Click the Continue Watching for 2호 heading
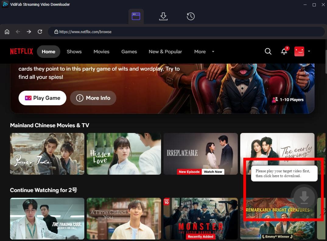Image resolution: width=327 pixels, height=241 pixels. 44,190
